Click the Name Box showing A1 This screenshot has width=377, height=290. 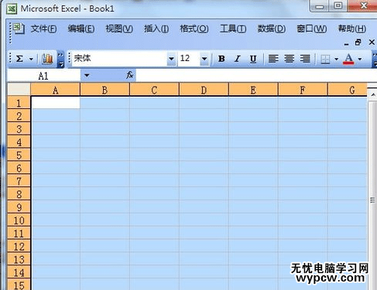(x=43, y=76)
